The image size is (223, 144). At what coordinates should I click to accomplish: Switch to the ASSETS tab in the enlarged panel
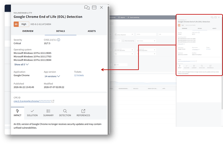click(92, 31)
